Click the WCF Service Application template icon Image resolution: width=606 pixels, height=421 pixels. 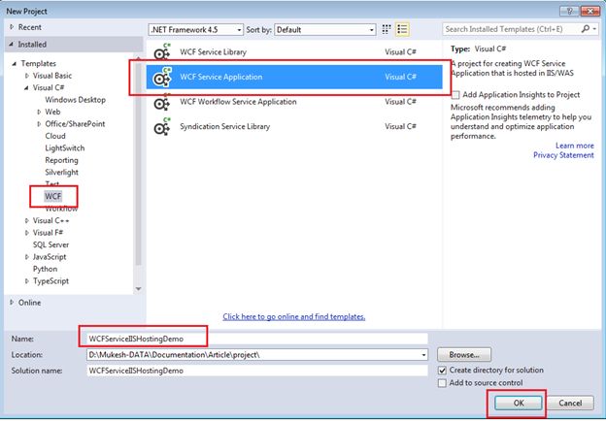(x=162, y=78)
